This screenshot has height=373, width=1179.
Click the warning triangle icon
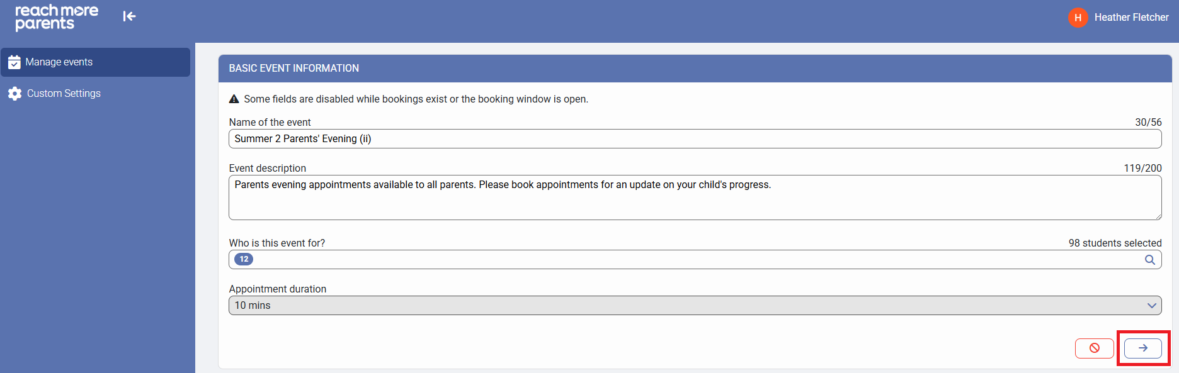[x=234, y=99]
